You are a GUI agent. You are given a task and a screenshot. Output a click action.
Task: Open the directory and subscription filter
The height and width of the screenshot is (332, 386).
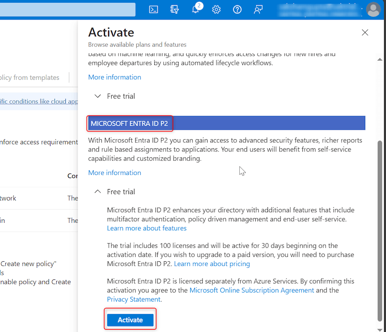point(174,9)
